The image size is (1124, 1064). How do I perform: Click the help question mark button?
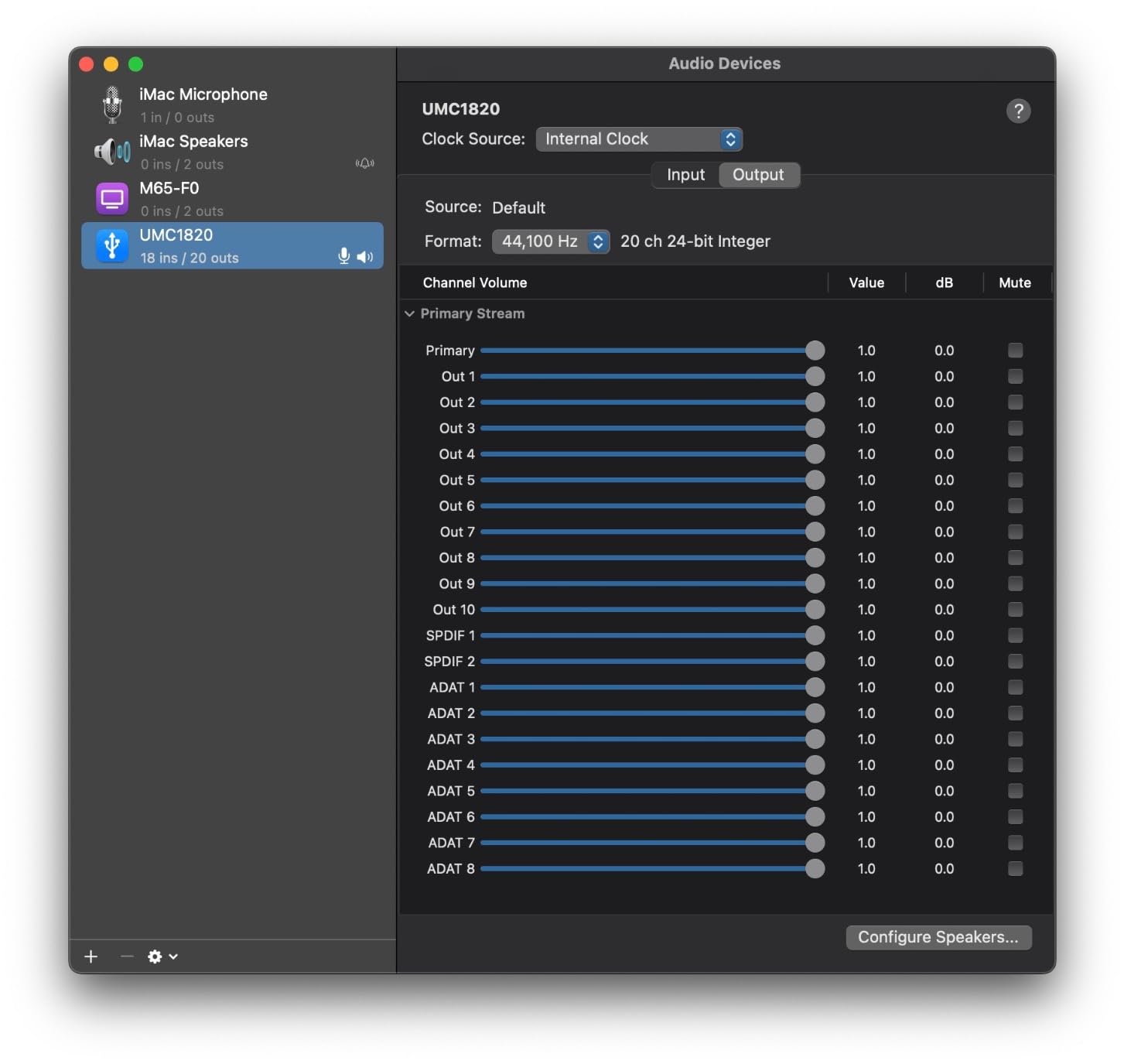point(1018,111)
